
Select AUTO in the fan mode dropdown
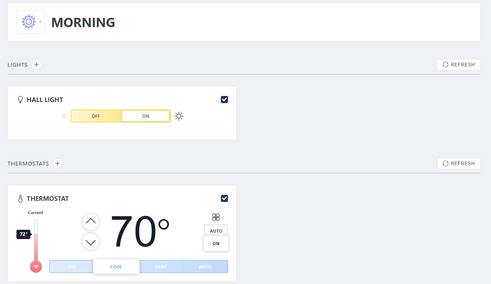(216, 230)
